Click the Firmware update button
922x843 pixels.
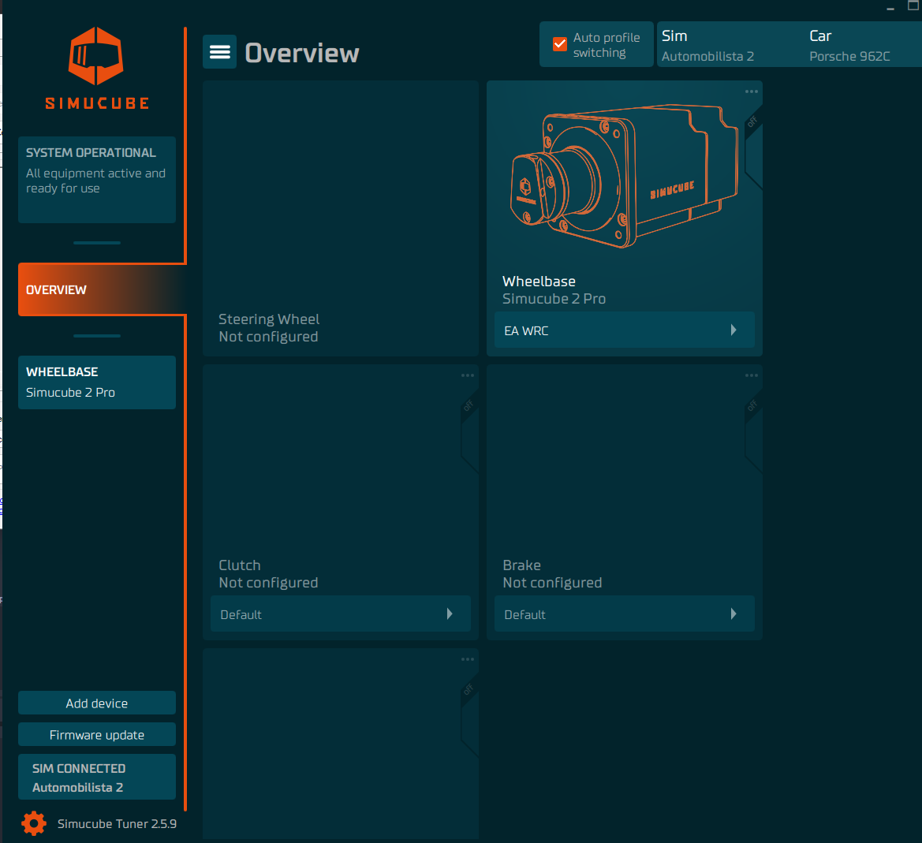click(97, 735)
